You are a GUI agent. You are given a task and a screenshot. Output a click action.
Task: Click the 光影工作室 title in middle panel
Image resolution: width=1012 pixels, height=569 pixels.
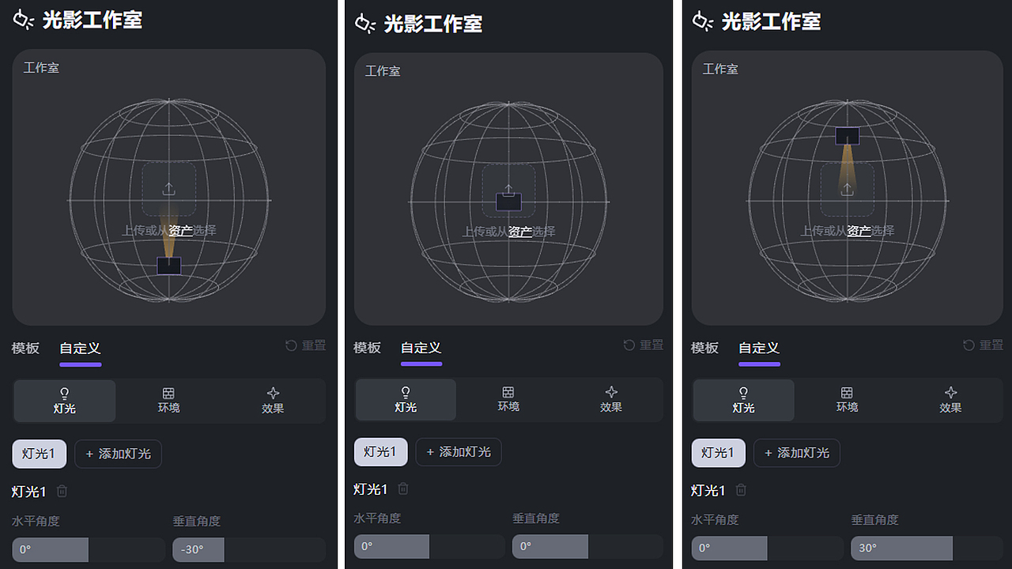point(433,24)
